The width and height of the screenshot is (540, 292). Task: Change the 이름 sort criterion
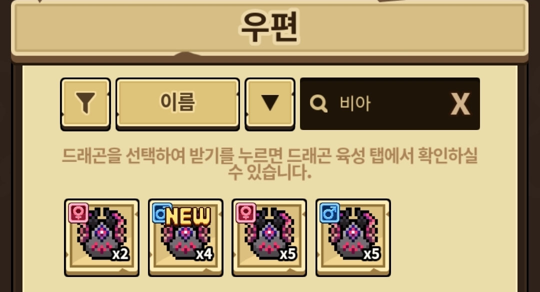tap(177, 103)
